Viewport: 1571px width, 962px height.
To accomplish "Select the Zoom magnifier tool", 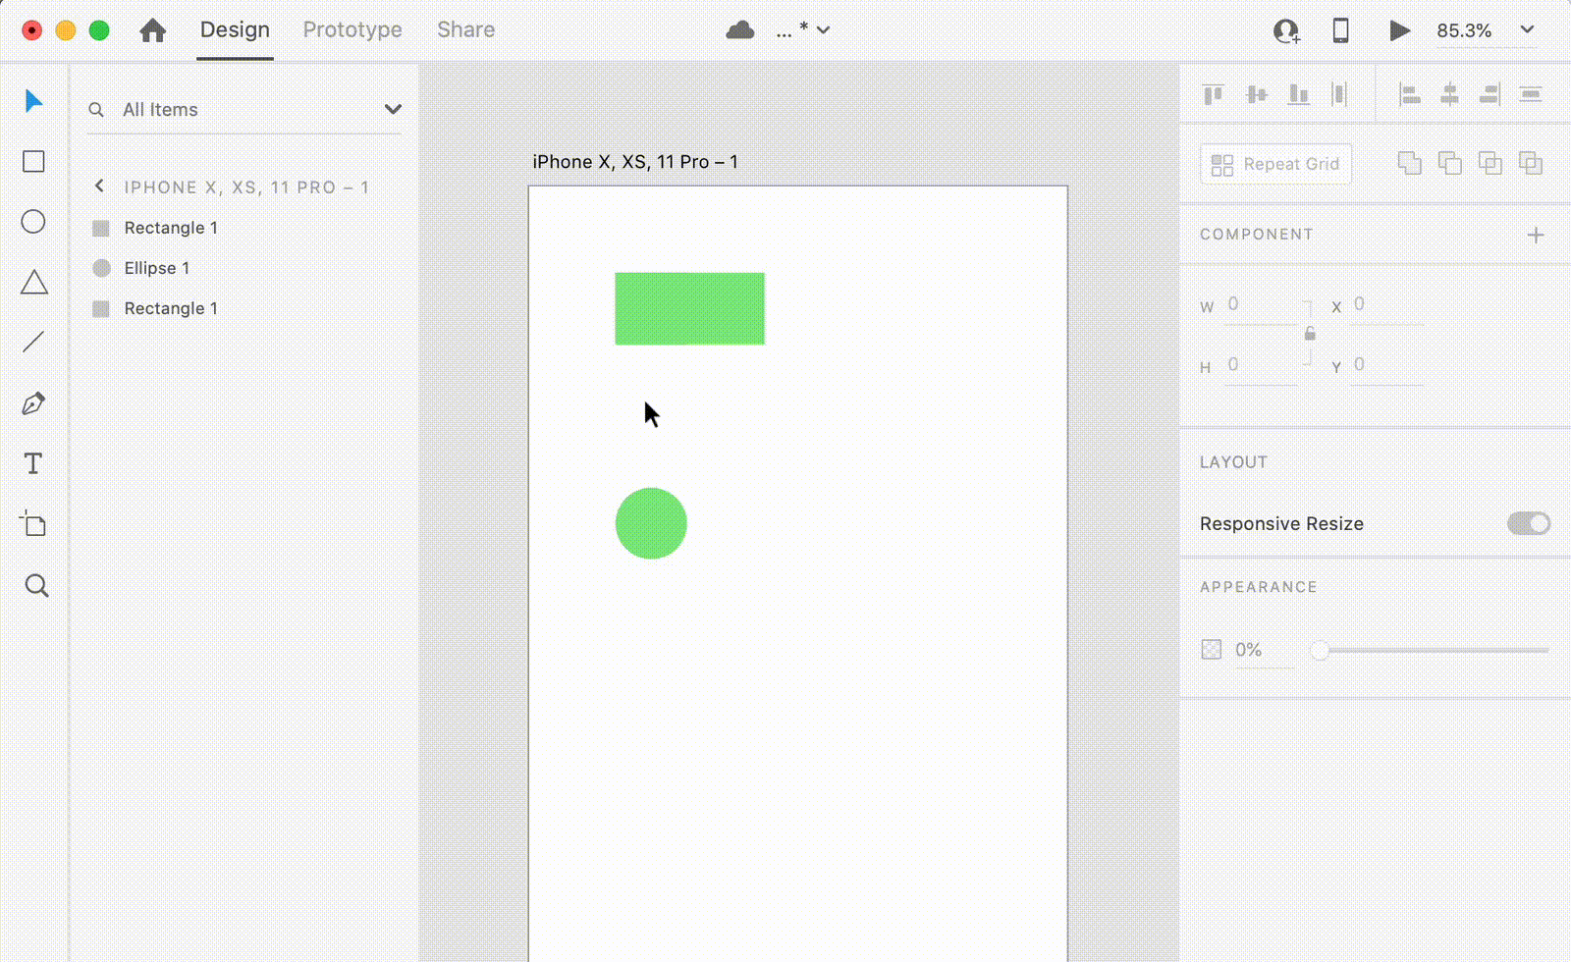I will [x=36, y=586].
